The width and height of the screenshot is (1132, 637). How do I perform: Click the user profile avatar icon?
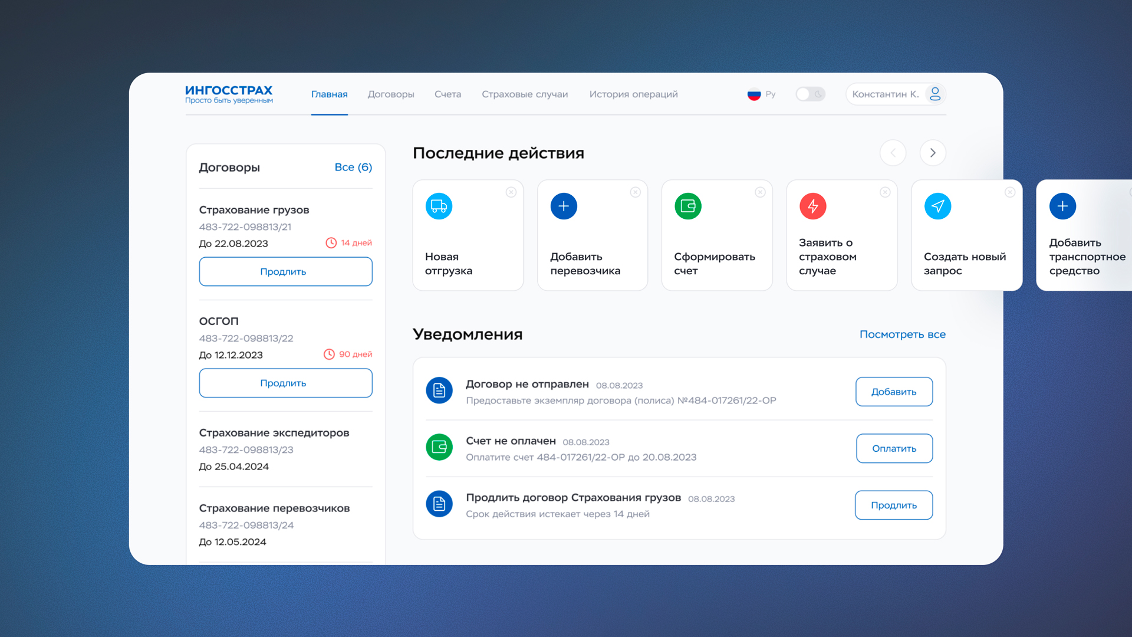click(934, 94)
